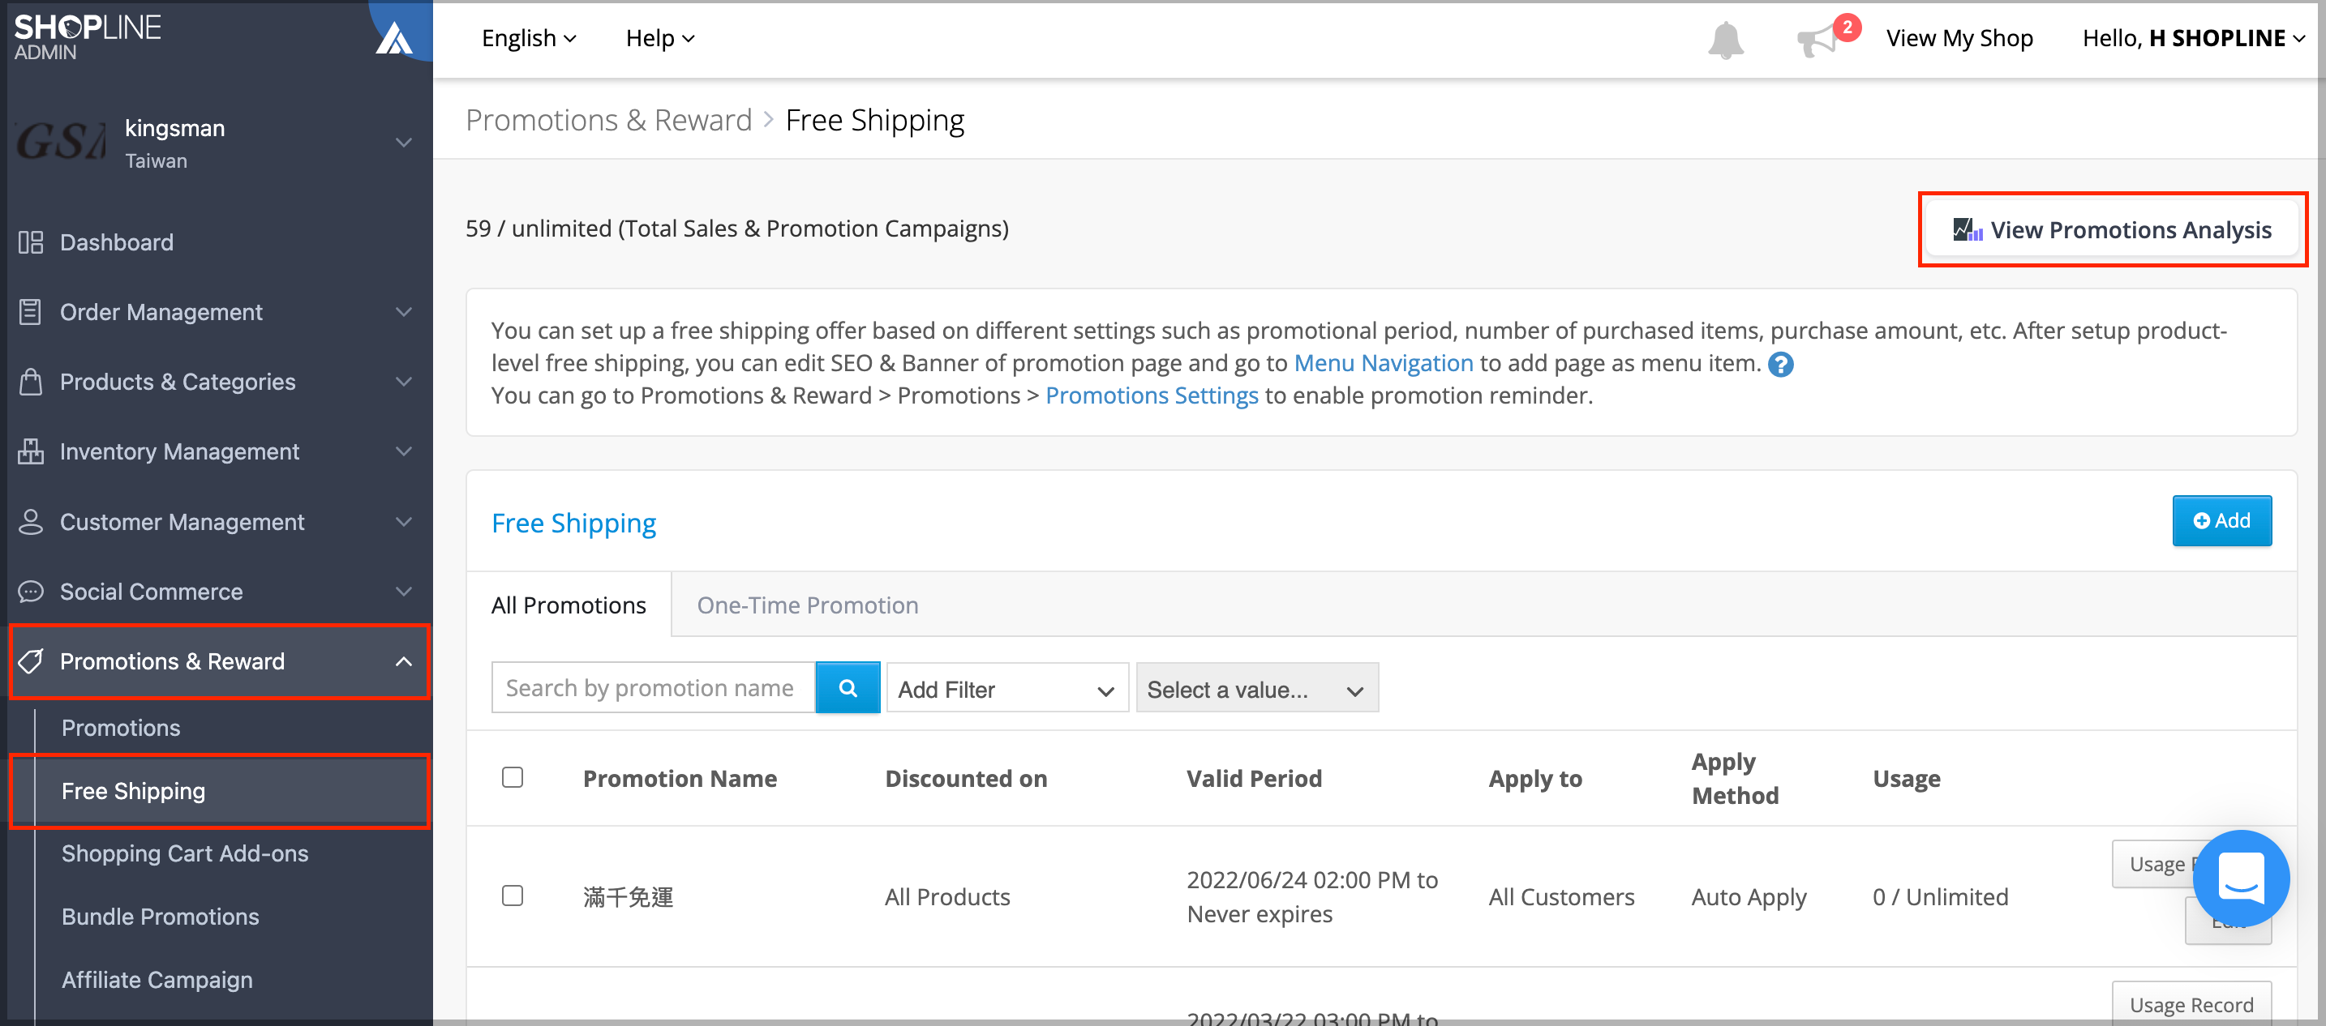Click the Promotion Name column header

[680, 778]
